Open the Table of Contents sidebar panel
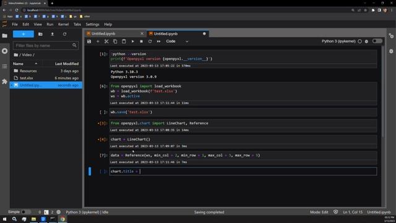 (4, 66)
